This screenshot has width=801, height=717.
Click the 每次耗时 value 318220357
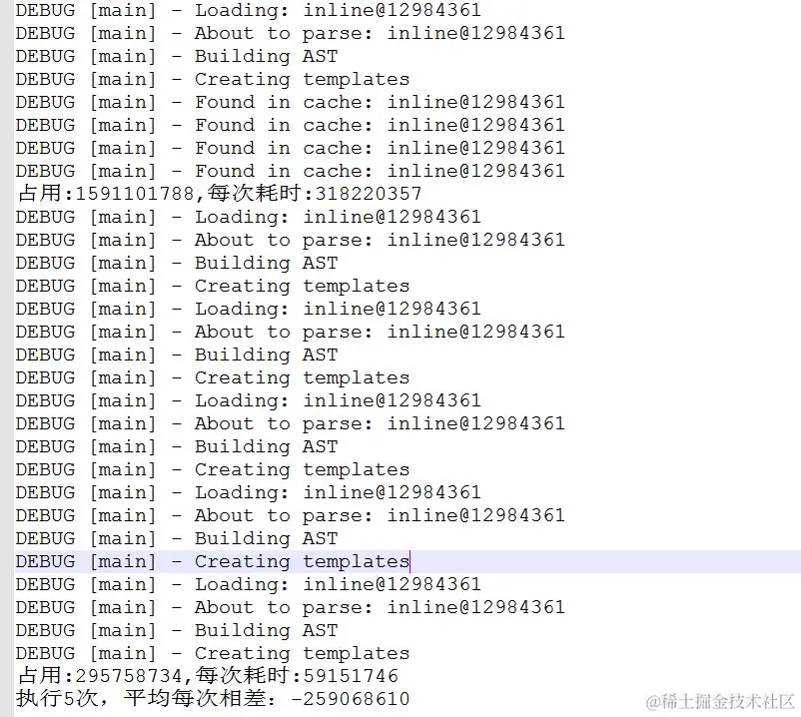coord(369,194)
